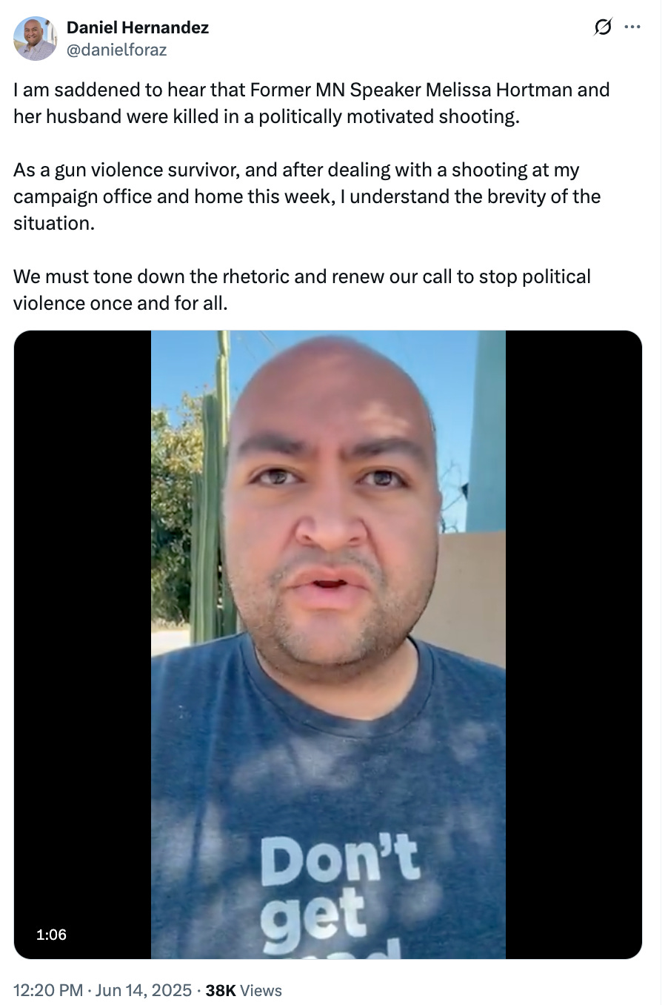
Task: Click the paragraph mentioning Melissa Hortman
Action: [x=312, y=103]
